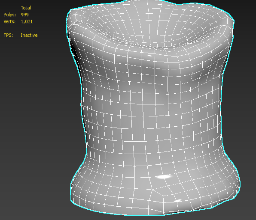Select the cyan-outlined mesh object in viewport
Viewport: 256px width, 220px height.
pyautogui.click(x=152, y=108)
